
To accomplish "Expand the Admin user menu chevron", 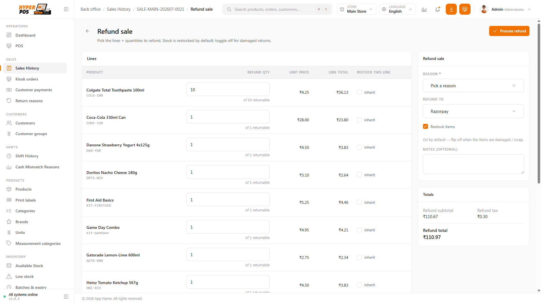I will 529,9.
